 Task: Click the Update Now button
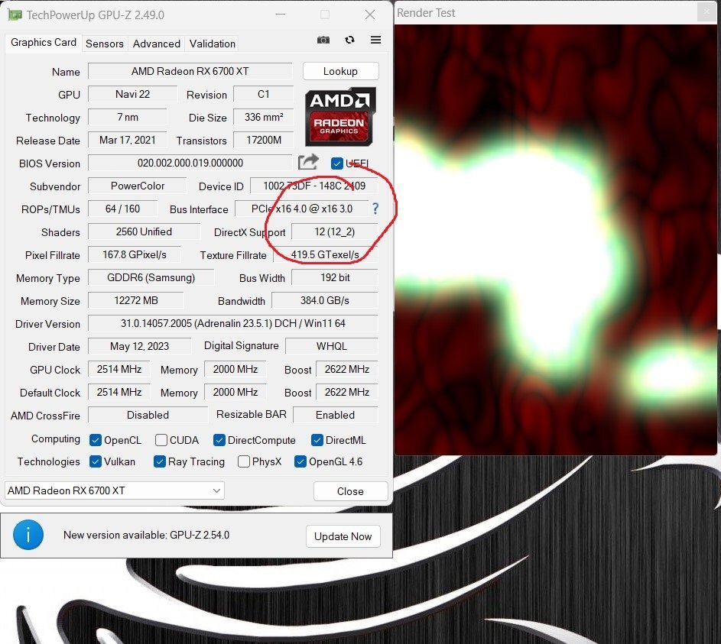[x=343, y=536]
